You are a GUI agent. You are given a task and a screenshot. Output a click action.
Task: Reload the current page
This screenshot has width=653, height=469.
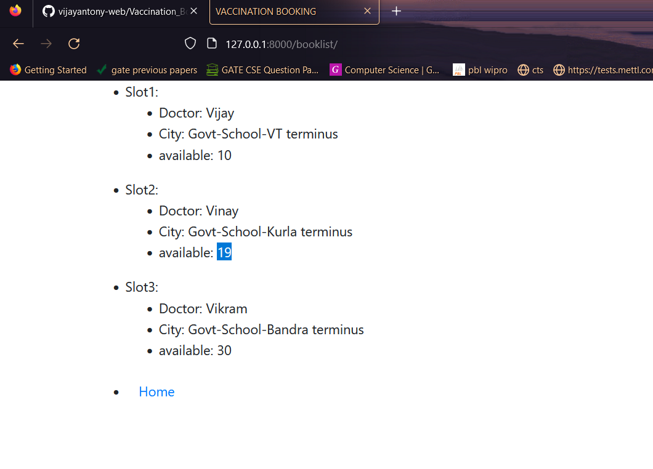point(73,43)
